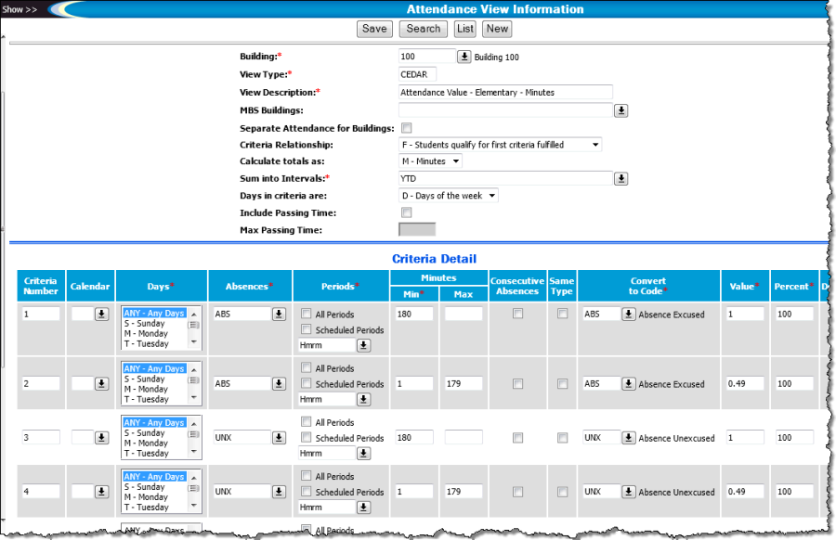Open the Absences lookup icon for row 4 UNX
The image size is (836, 540).
pyautogui.click(x=278, y=492)
